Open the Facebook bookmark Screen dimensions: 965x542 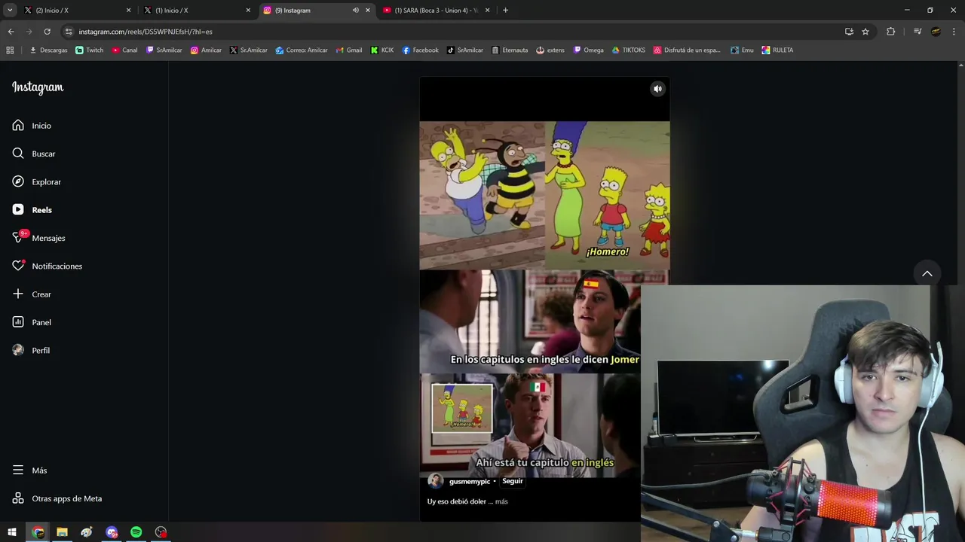[x=420, y=50]
